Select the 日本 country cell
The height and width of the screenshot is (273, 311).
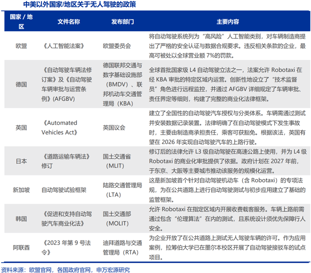(21, 161)
